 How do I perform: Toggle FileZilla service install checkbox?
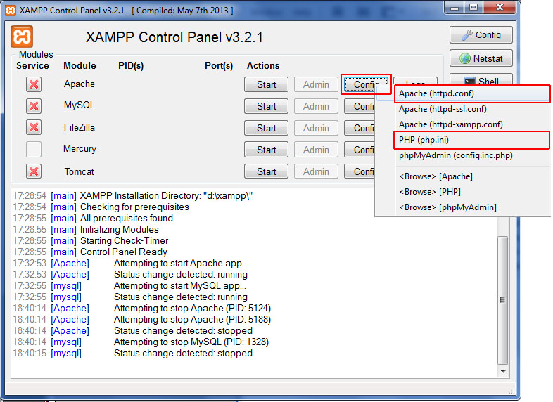coord(34,127)
